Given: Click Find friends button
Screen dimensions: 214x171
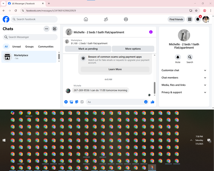Looking at the screenshot, I should tap(176, 19).
